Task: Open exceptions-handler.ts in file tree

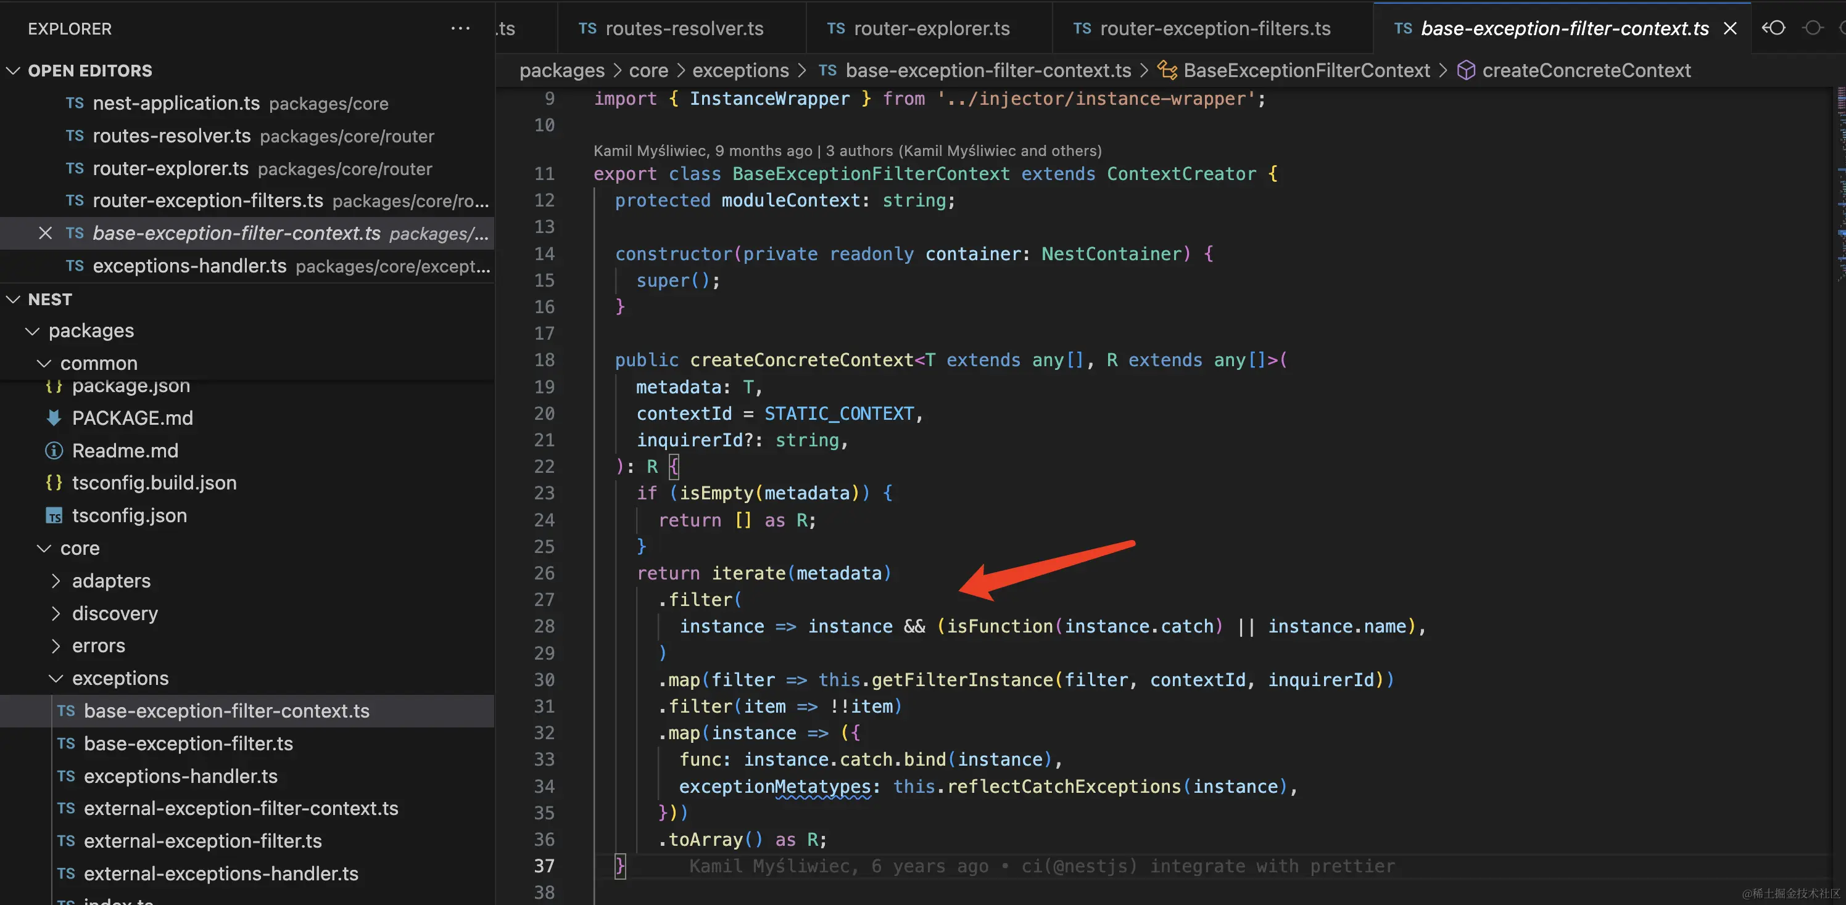Action: 247,776
